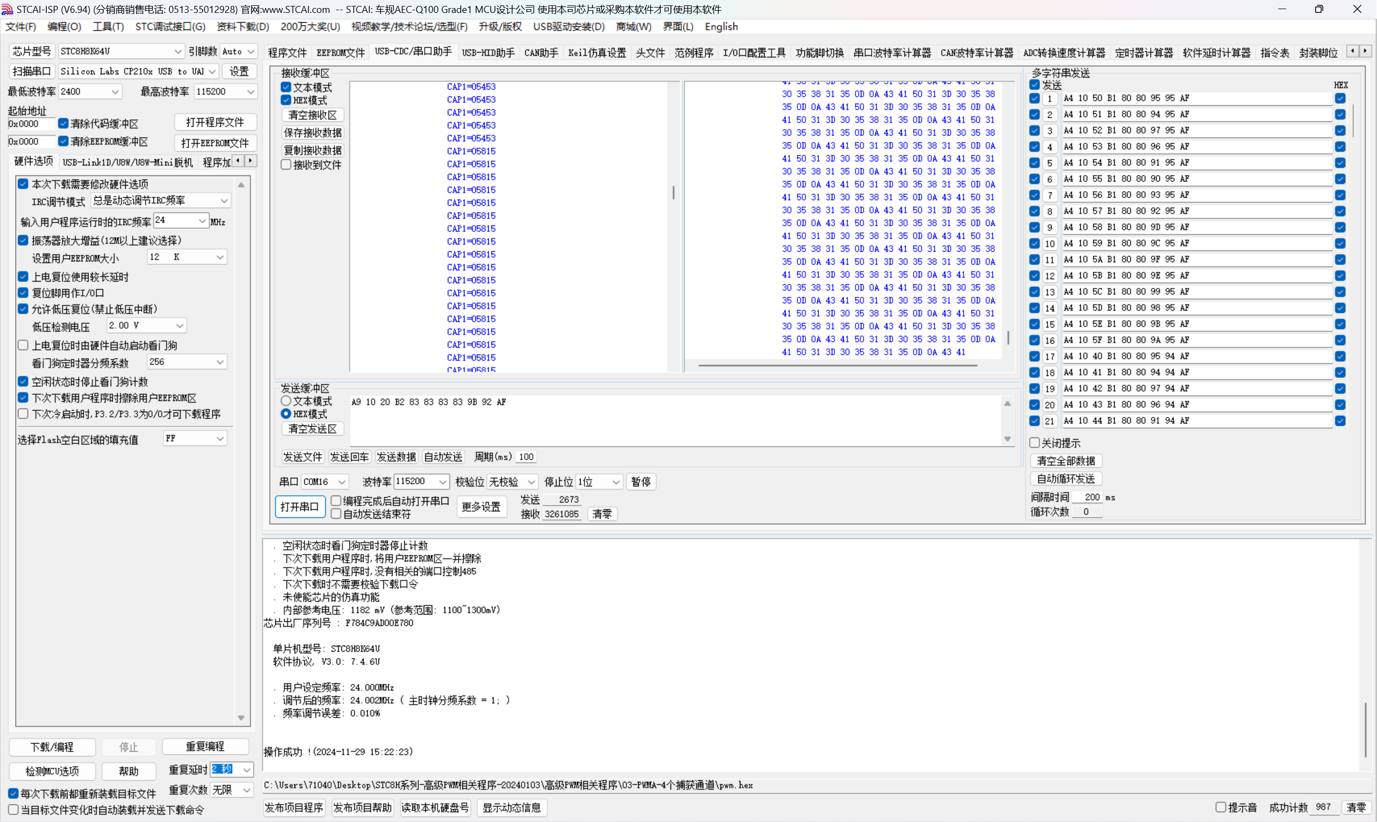This screenshot has height=822, width=1377.
Task: Expand 低压检测电压 2.00 V dropdown
Action: (180, 325)
